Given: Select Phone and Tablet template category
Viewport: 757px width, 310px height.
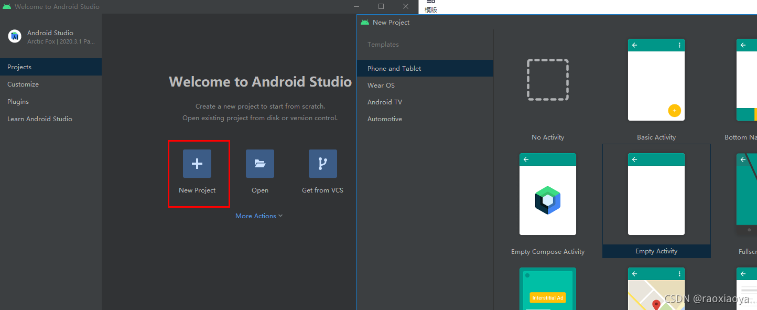Looking at the screenshot, I should coord(425,68).
